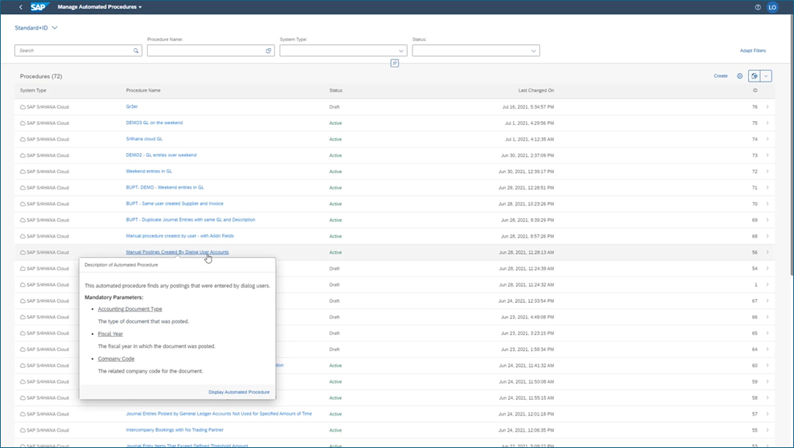Open DEMO2 - GL entries over weekend
This screenshot has width=794, height=448.
coord(161,155)
